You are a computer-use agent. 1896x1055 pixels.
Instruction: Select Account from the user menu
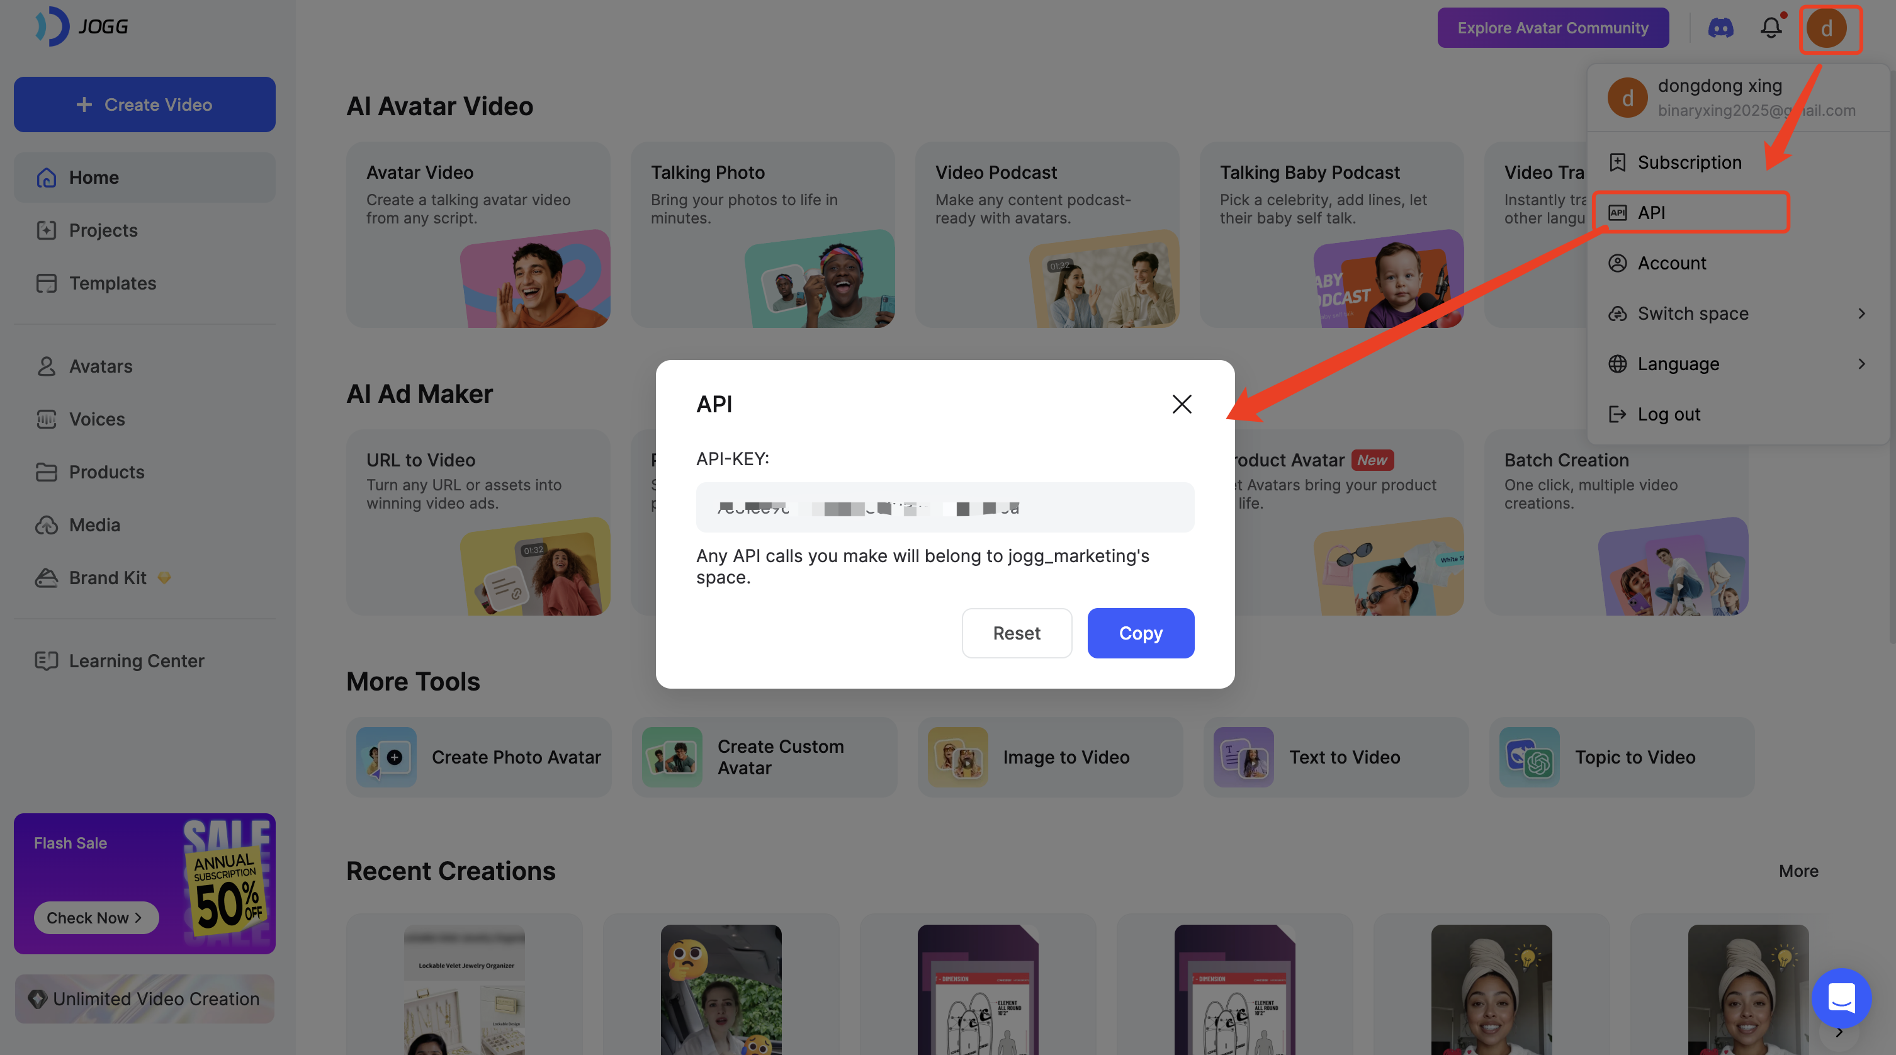tap(1738, 263)
